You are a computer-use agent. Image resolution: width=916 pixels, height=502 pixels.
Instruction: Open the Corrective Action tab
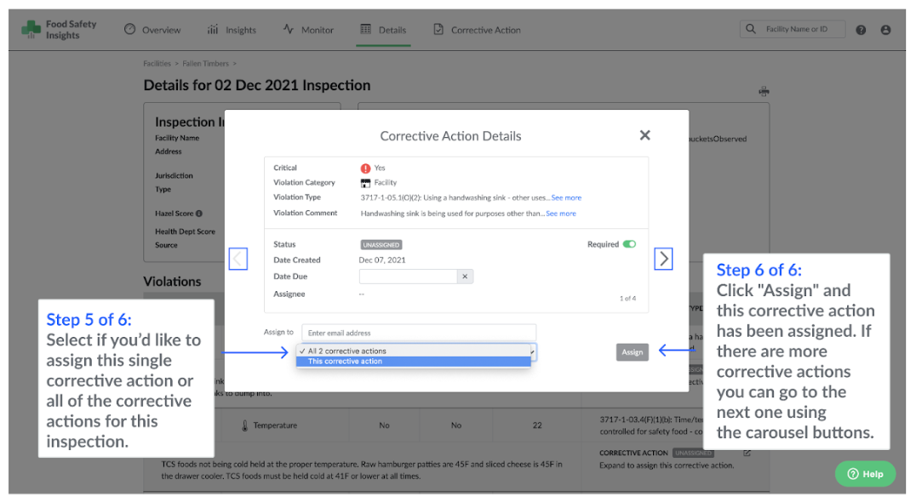point(477,30)
